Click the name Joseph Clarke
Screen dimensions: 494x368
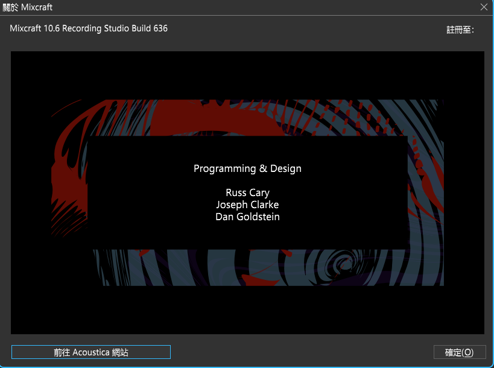pyautogui.click(x=247, y=205)
